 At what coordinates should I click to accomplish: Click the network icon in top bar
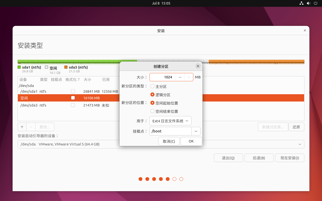pyautogui.click(x=301, y=3)
